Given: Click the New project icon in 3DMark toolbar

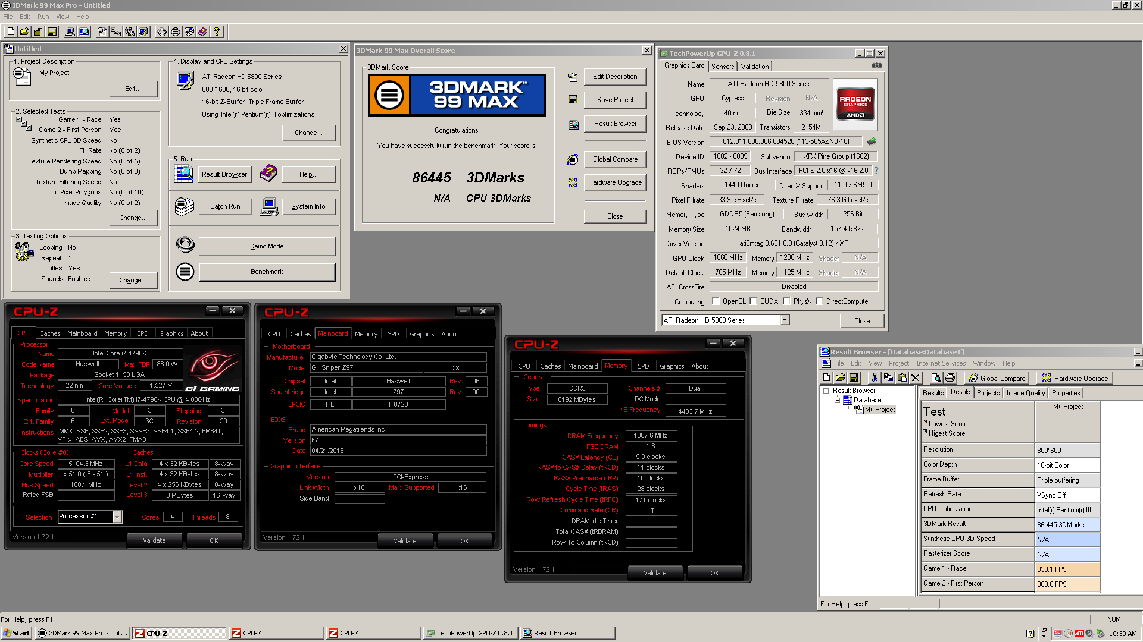Looking at the screenshot, I should click(11, 32).
